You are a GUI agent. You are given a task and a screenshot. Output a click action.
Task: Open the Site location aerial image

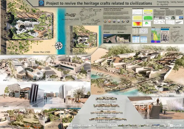coord(110,38)
